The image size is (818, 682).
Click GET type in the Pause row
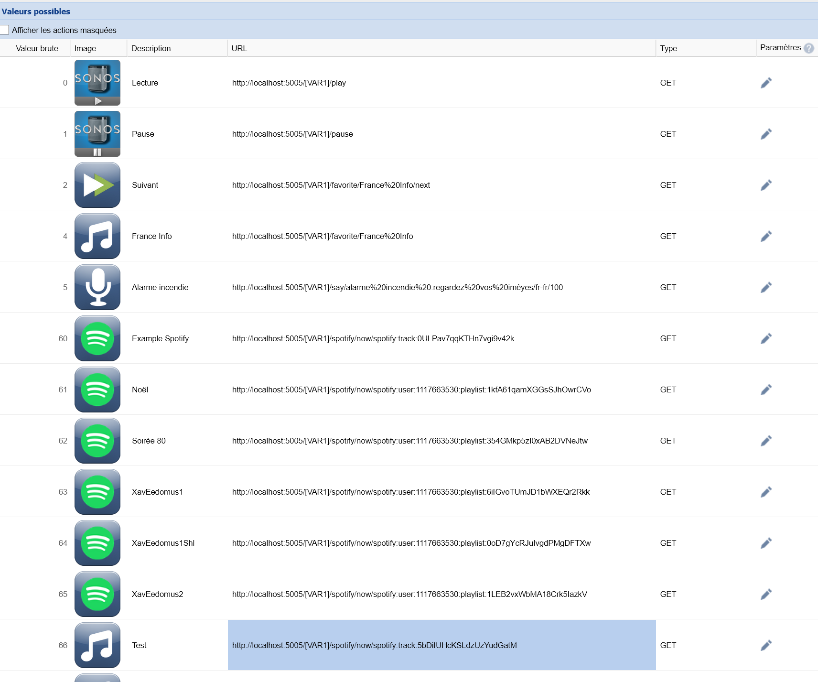[x=668, y=134]
